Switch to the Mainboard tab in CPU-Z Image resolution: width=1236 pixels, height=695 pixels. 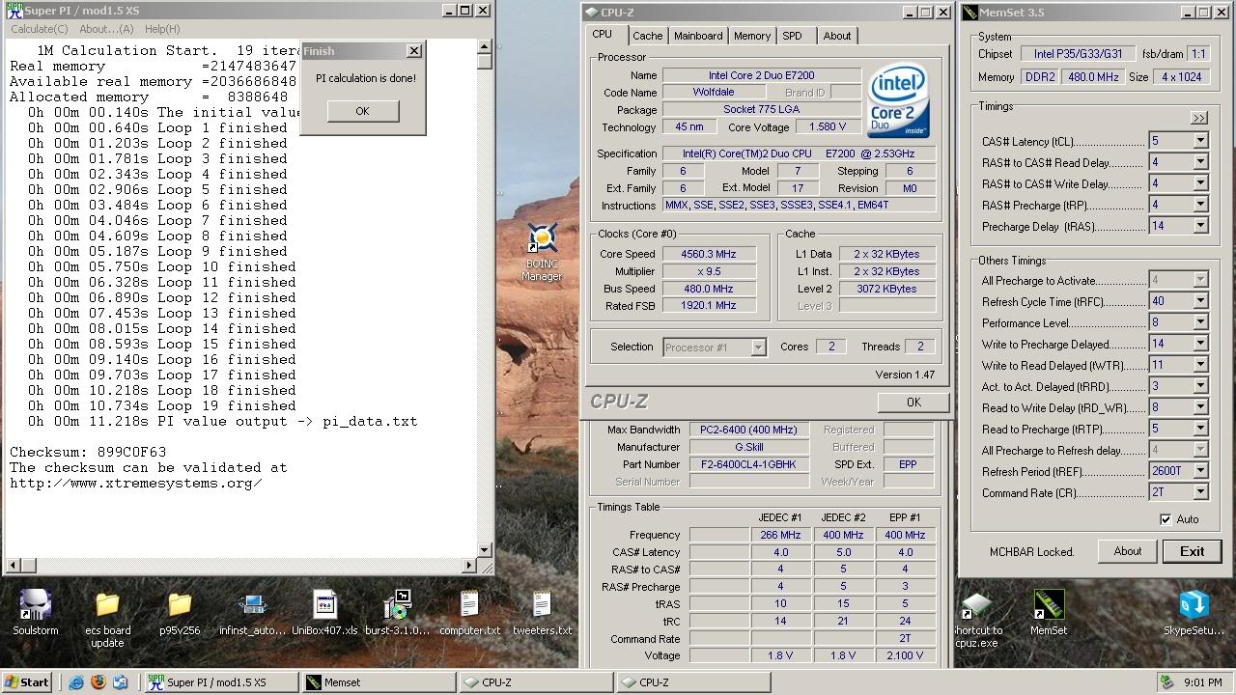pyautogui.click(x=698, y=36)
